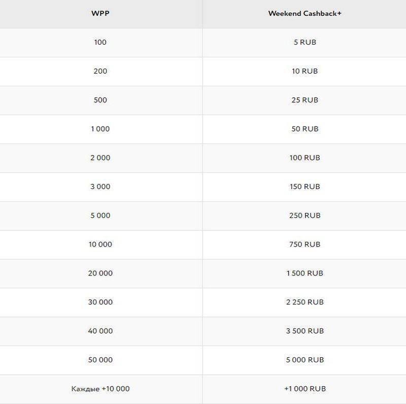Viewport: 406px width, 404px height.
Task: Select the 100 WPP cell
Action: (100, 42)
